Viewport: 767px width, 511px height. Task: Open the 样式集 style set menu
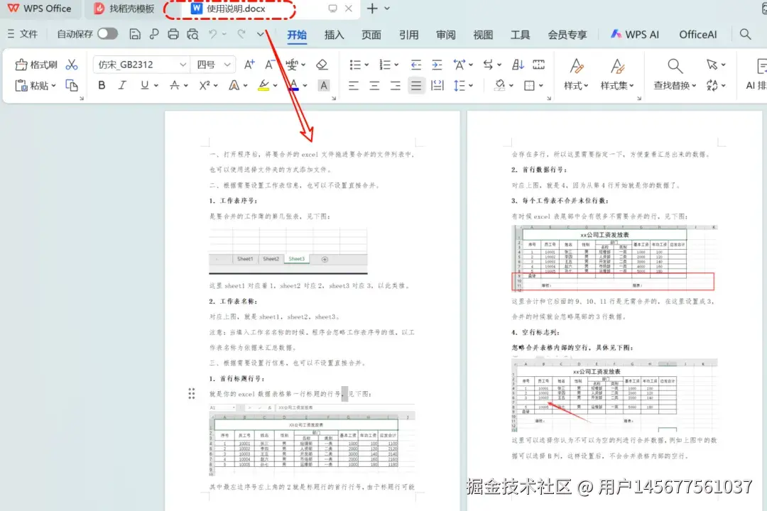617,75
